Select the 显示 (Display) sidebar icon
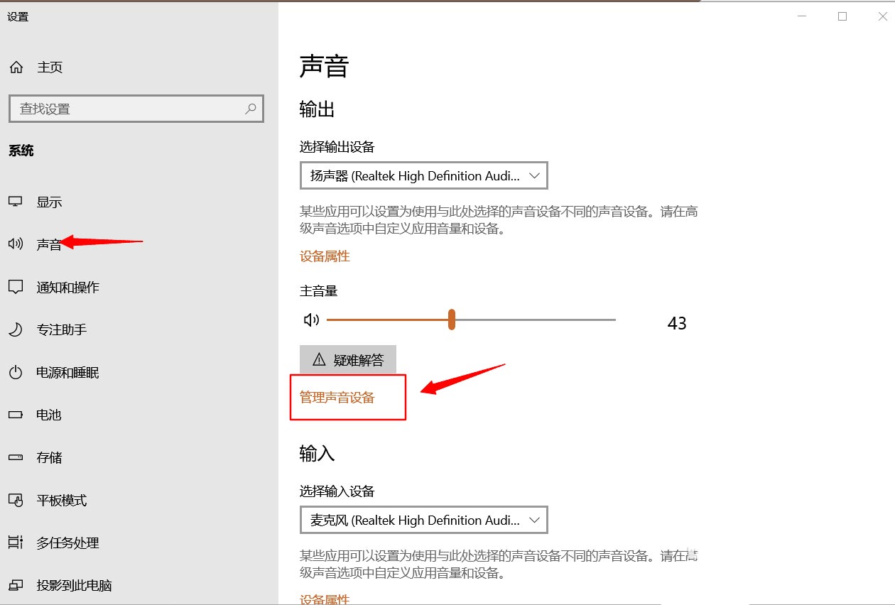The width and height of the screenshot is (895, 605). coord(16,202)
